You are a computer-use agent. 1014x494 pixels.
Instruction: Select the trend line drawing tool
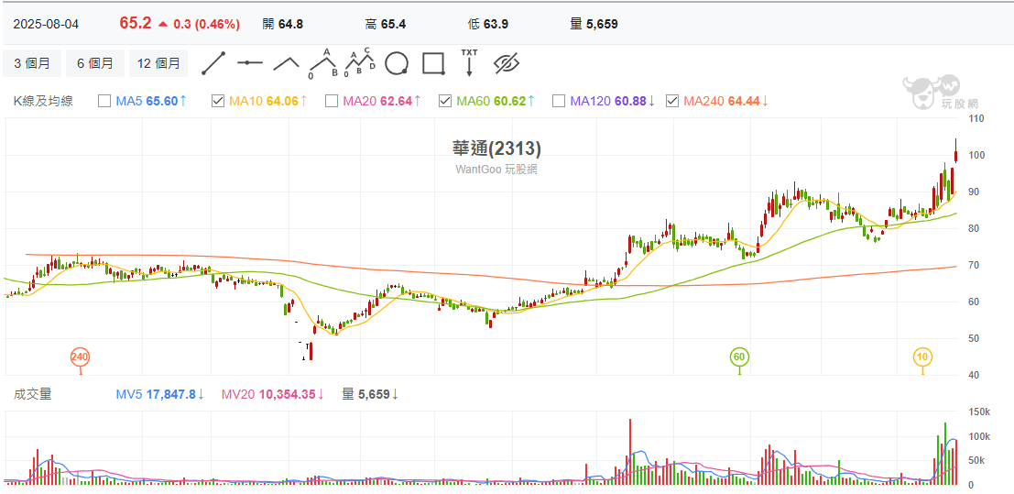[213, 63]
